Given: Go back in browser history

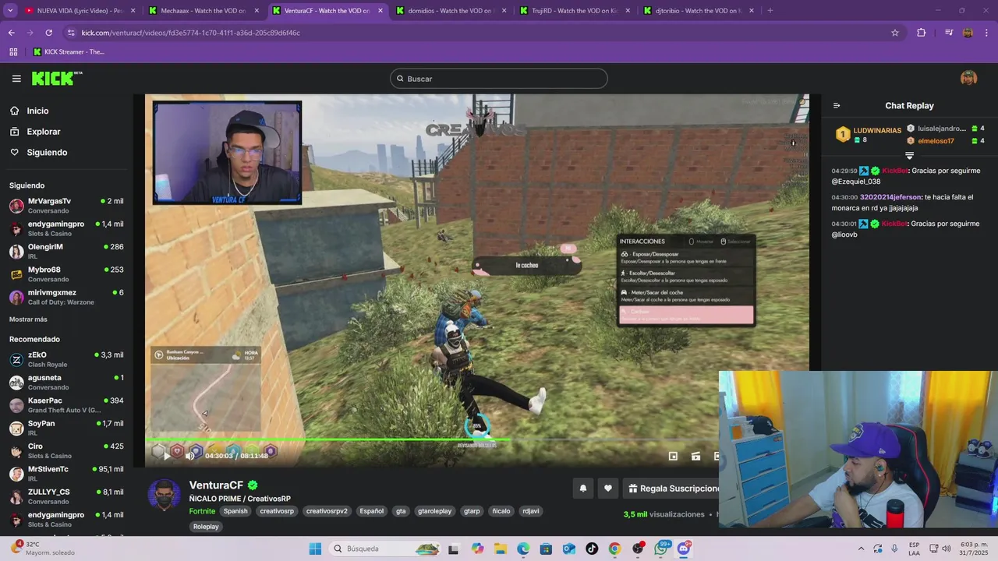Looking at the screenshot, I should click(11, 33).
